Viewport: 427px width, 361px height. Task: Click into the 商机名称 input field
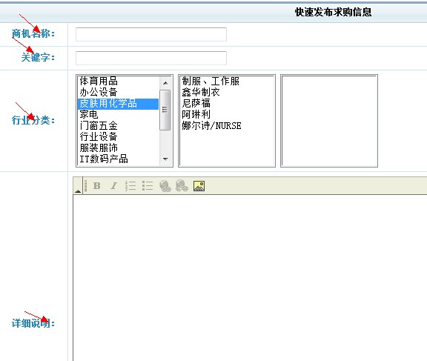point(151,34)
